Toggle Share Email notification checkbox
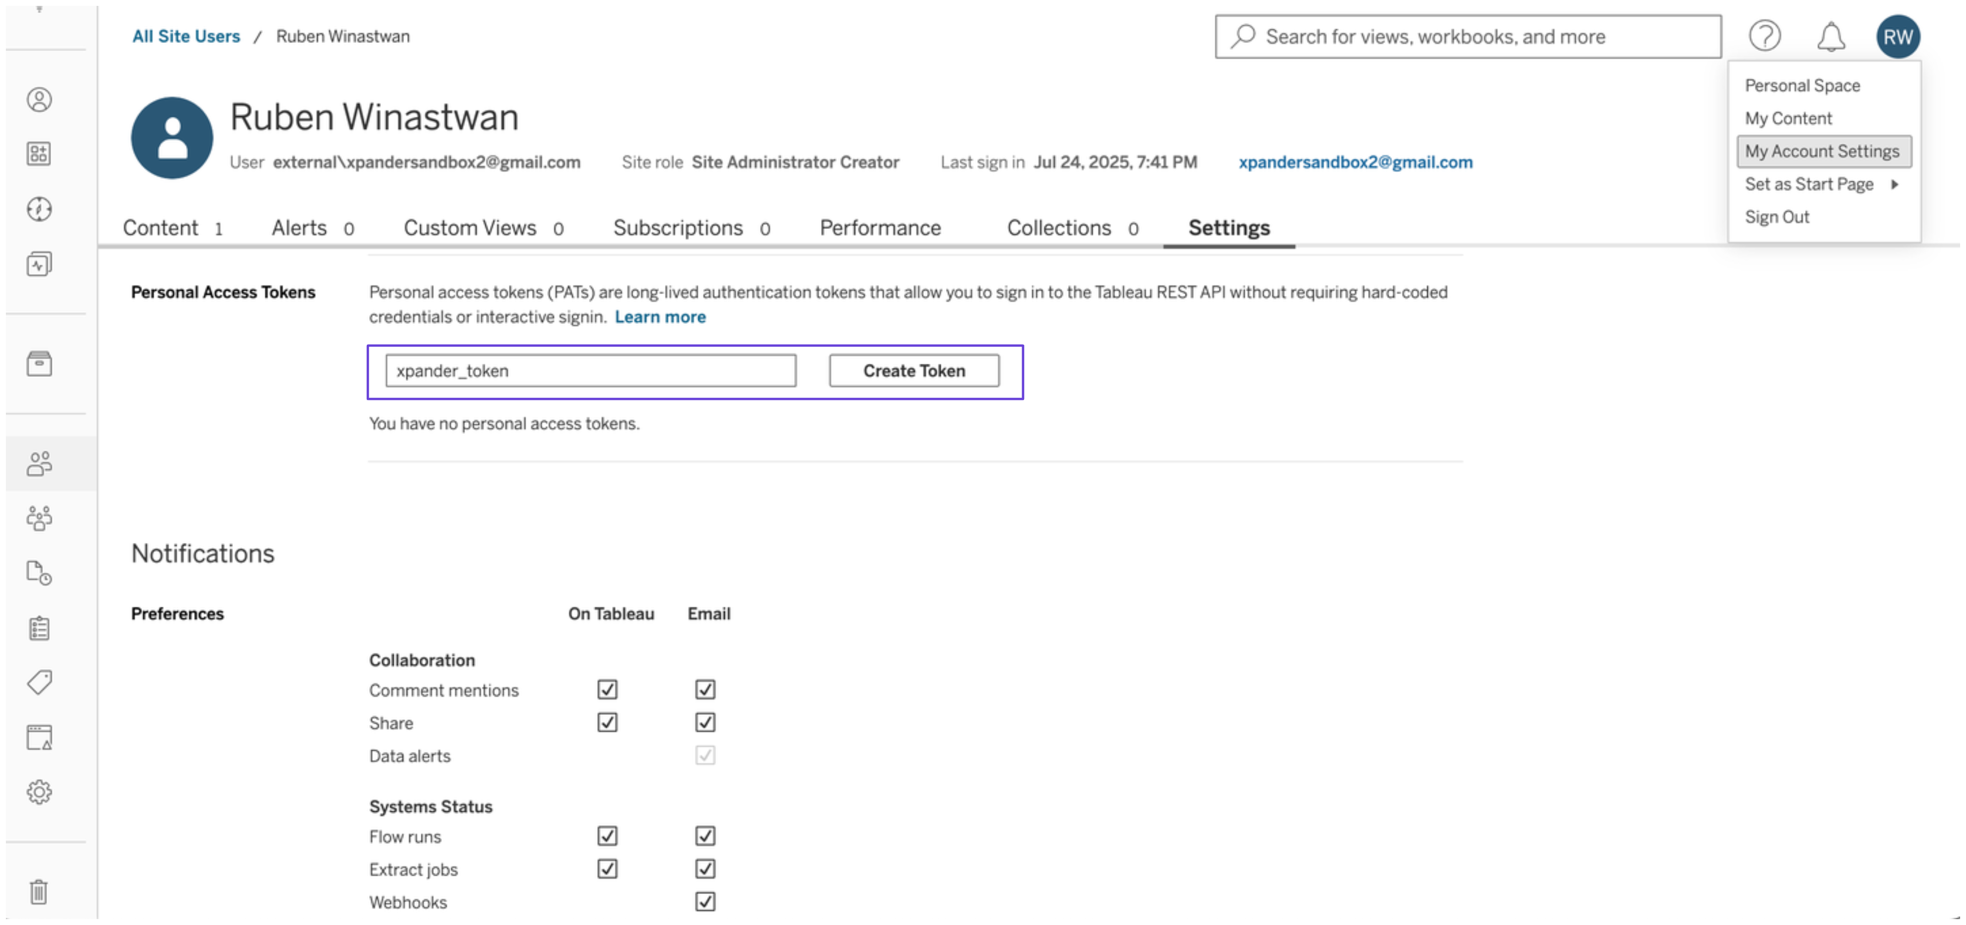 pos(705,722)
